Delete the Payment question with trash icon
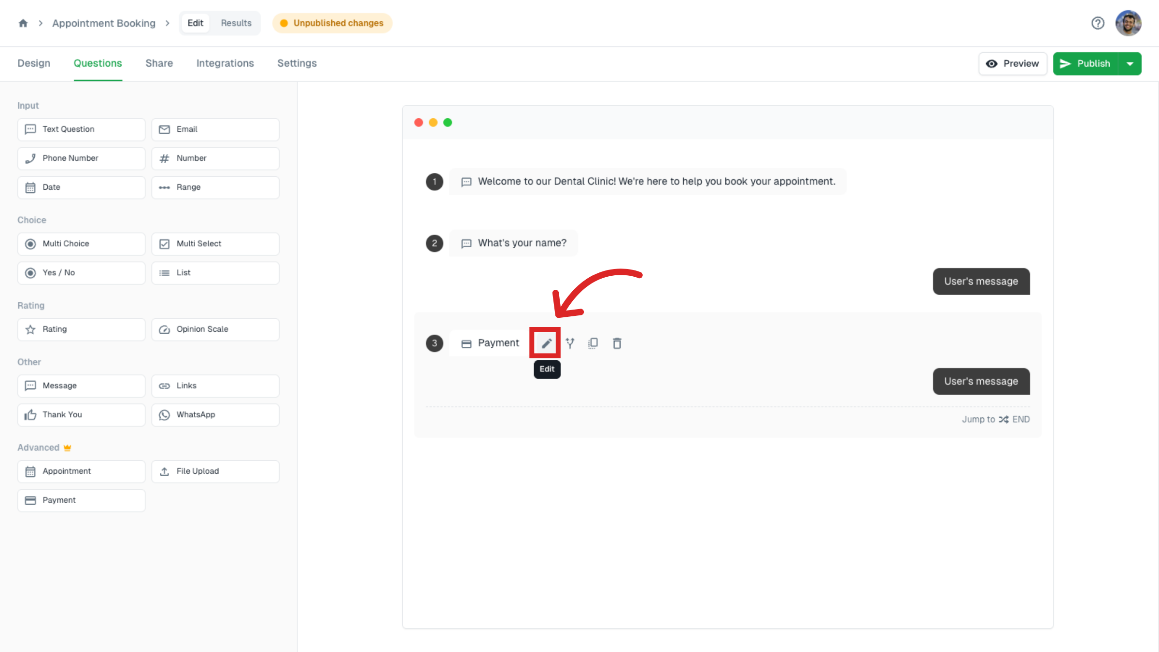1159x652 pixels. (617, 343)
